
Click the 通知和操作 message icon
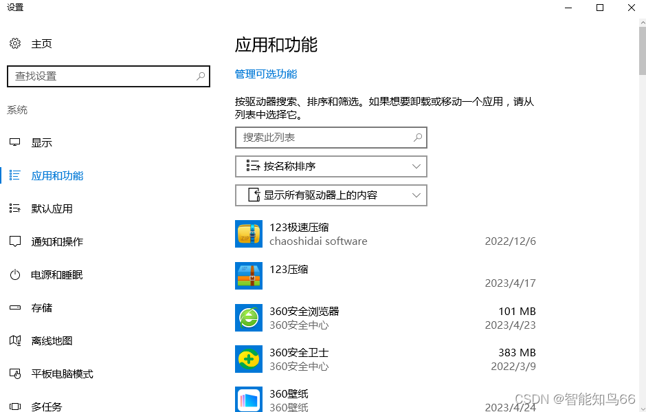(15, 241)
